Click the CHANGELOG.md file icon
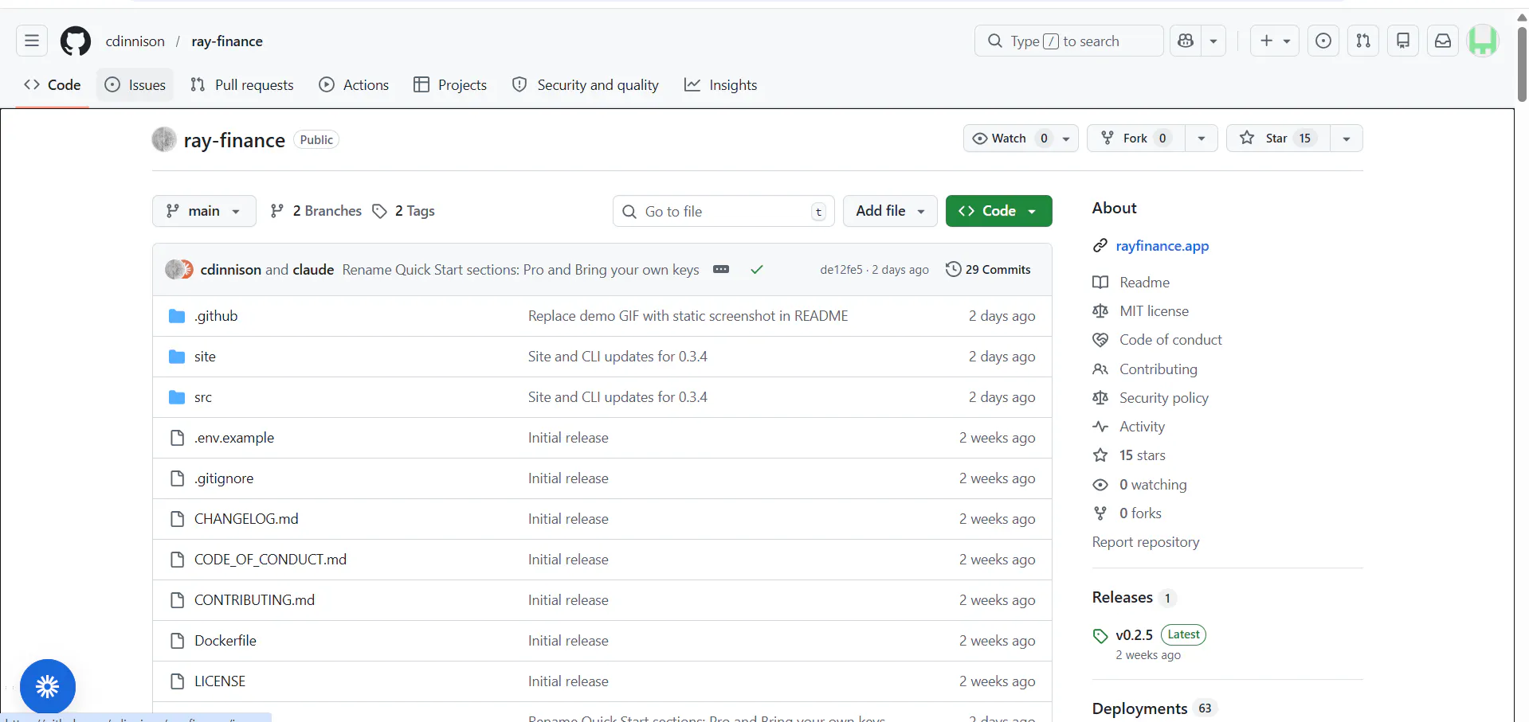 [177, 519]
